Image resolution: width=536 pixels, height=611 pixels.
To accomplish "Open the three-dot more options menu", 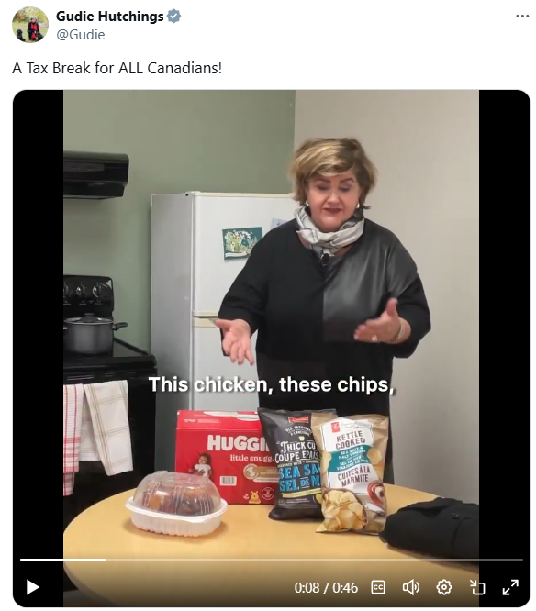I will click(522, 16).
